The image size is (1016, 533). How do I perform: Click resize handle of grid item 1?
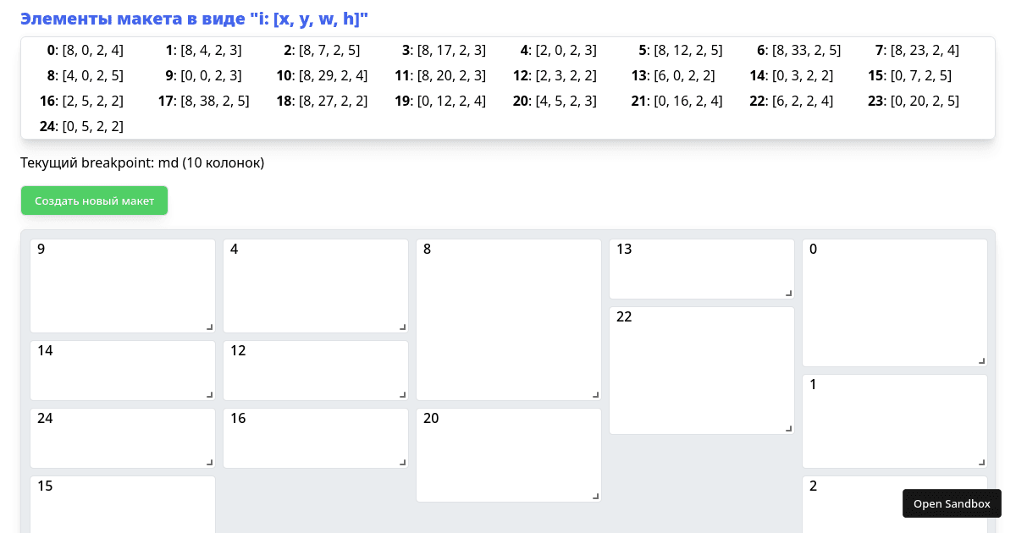pos(981,462)
